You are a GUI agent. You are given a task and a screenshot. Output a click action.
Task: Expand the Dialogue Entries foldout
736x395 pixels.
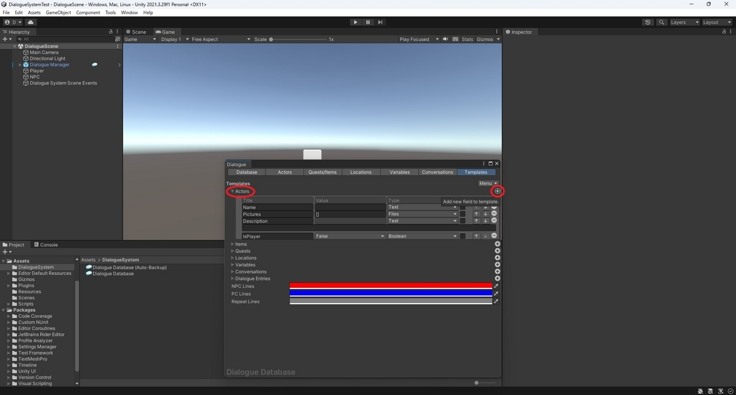[x=232, y=279]
